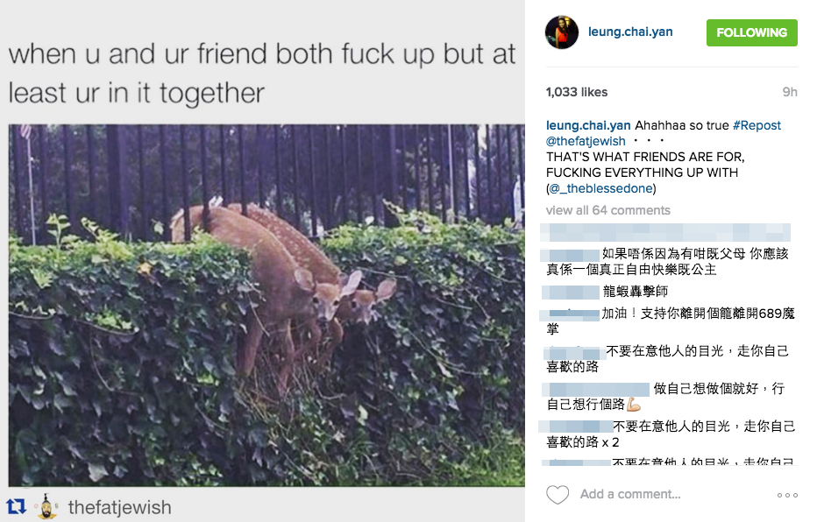Click the leung.chai.yan profile avatar

[x=562, y=32]
